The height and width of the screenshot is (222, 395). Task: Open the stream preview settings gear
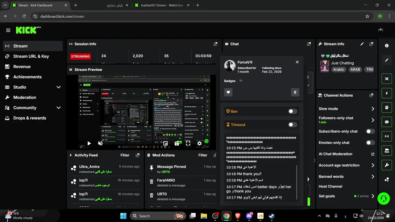[x=199, y=143]
